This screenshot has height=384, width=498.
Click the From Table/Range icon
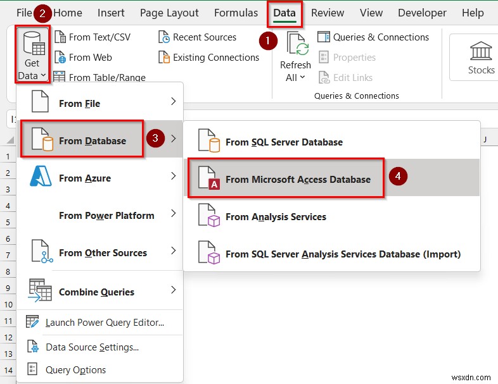(60, 77)
